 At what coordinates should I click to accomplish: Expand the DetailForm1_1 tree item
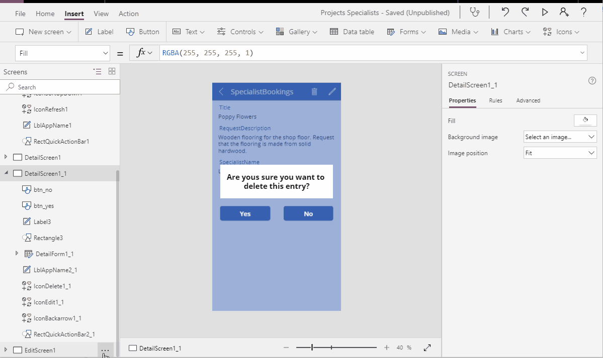coord(17,254)
